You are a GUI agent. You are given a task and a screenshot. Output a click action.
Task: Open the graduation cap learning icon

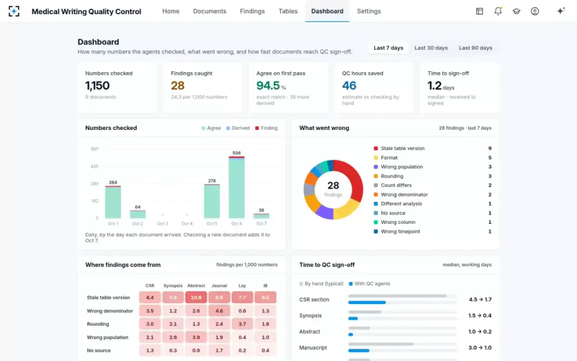[516, 11]
